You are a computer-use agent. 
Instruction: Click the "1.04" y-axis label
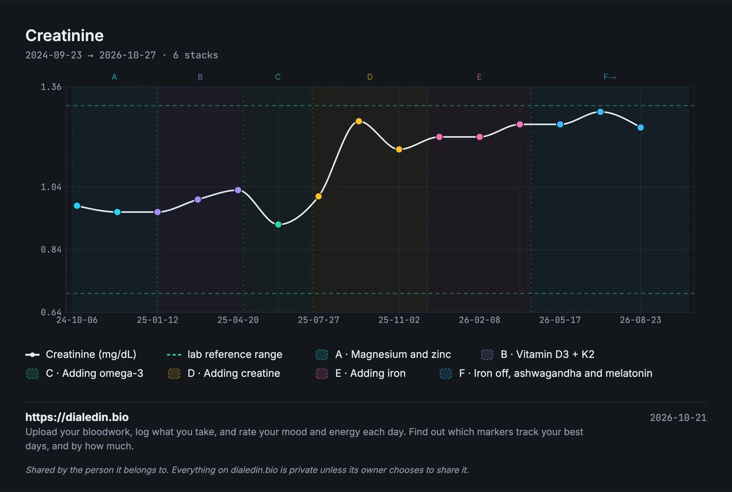(x=51, y=187)
